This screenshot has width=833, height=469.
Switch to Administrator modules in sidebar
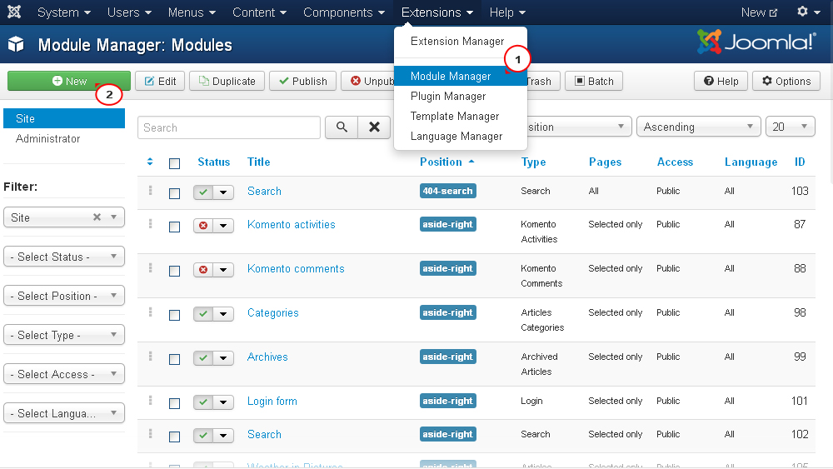click(x=47, y=138)
